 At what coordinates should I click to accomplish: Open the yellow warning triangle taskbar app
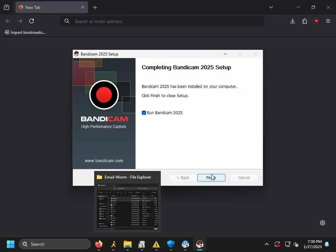tap(156, 244)
